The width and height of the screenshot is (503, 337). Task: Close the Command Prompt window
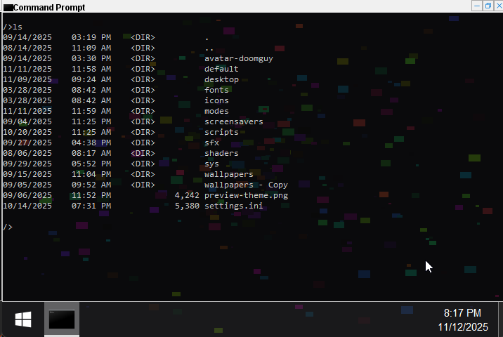click(x=498, y=6)
